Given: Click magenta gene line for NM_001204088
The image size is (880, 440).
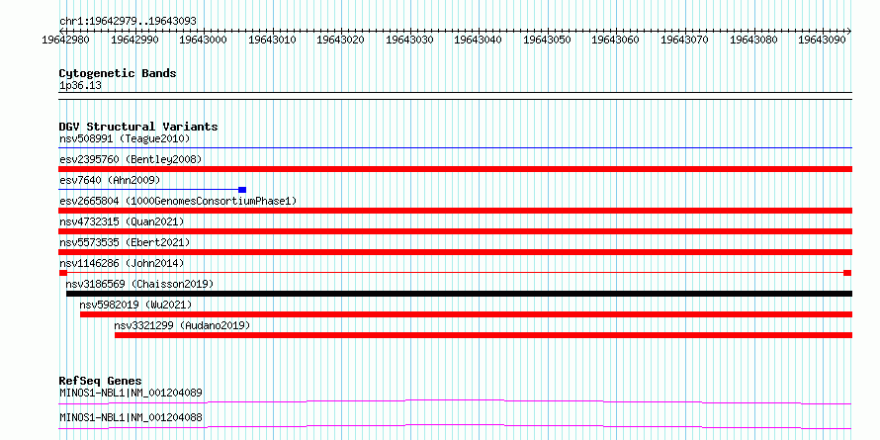Looking at the screenshot, I should 455,426.
